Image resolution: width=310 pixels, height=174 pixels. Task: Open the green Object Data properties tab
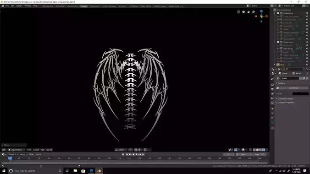272,122
